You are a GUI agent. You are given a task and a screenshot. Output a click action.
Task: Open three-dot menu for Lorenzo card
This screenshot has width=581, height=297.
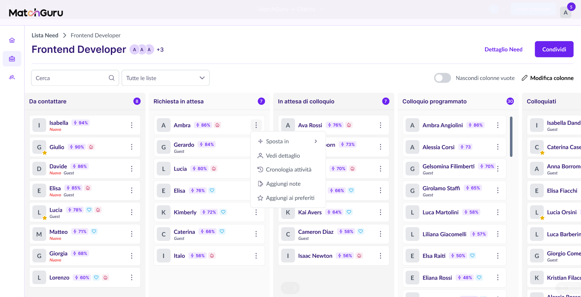pyautogui.click(x=132, y=277)
